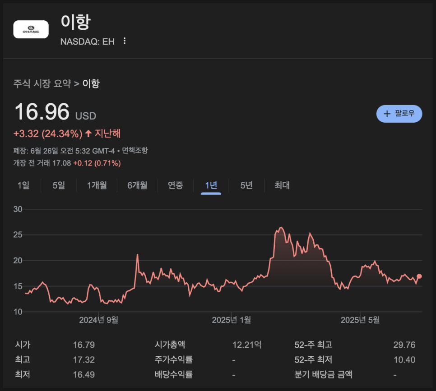Click the 이항 company name heading

click(76, 22)
